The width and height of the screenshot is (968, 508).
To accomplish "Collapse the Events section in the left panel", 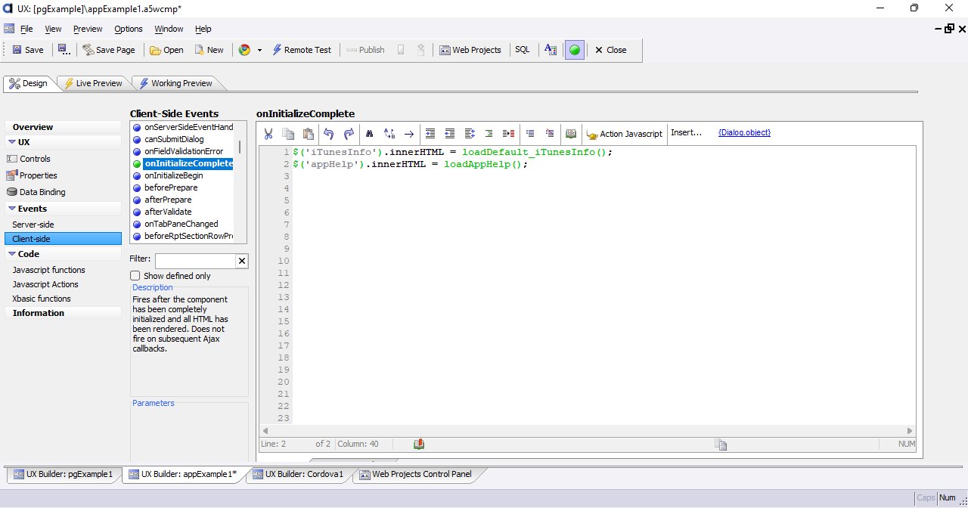I will 13,209.
